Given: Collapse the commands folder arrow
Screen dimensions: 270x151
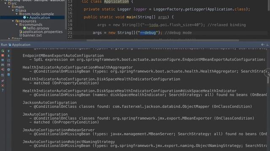Looking at the screenshot, I should 17,25.
